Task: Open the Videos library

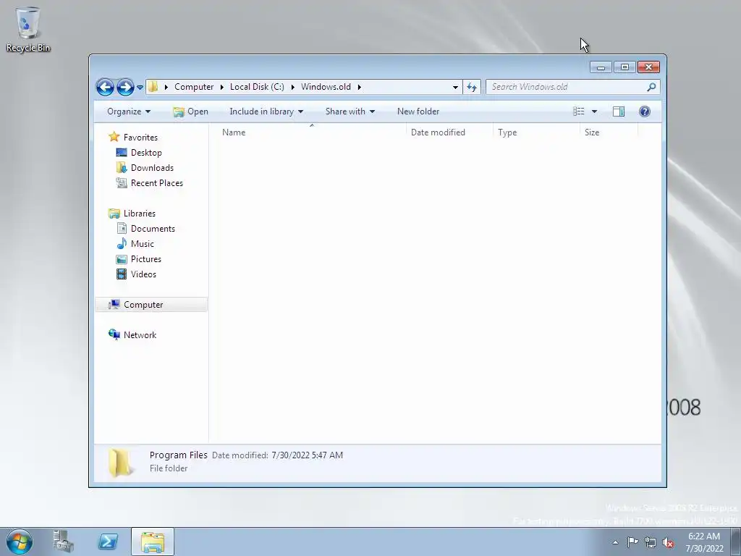Action: pos(143,274)
